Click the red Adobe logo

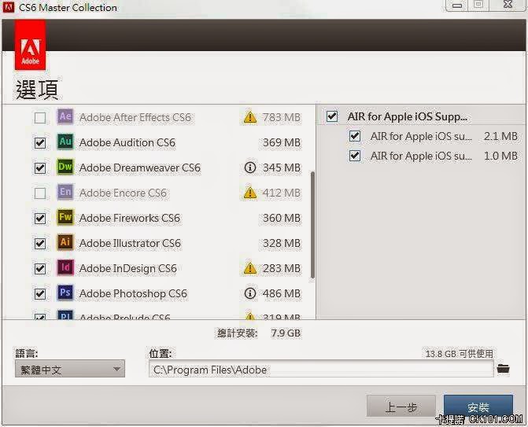(31, 45)
